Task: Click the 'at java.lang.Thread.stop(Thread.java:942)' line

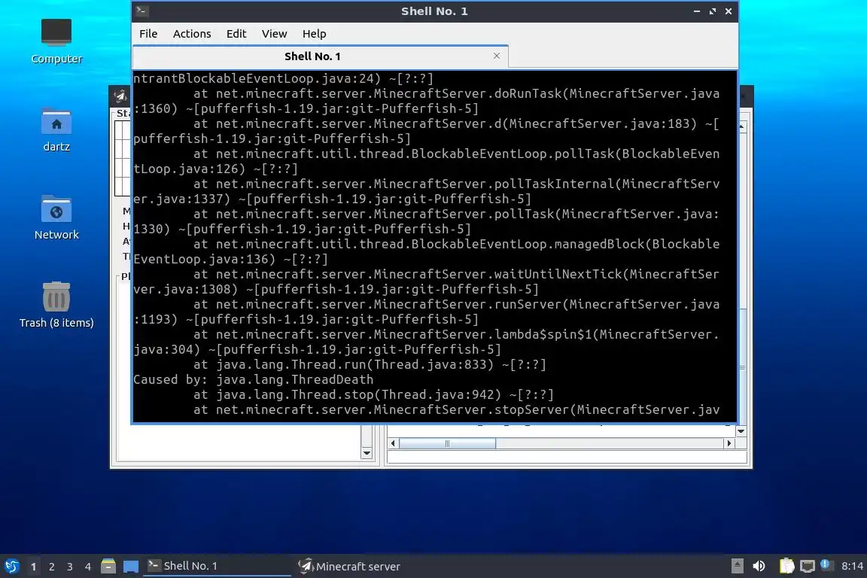Action: [x=373, y=394]
